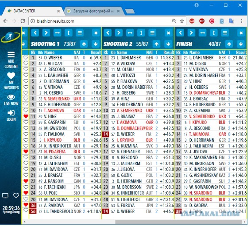Open a new browser tab
Viewport: 251px width, 227px height.
pyautogui.click(x=130, y=11)
